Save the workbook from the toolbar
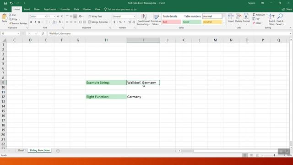This screenshot has height=165, width=293. coord(5,3)
